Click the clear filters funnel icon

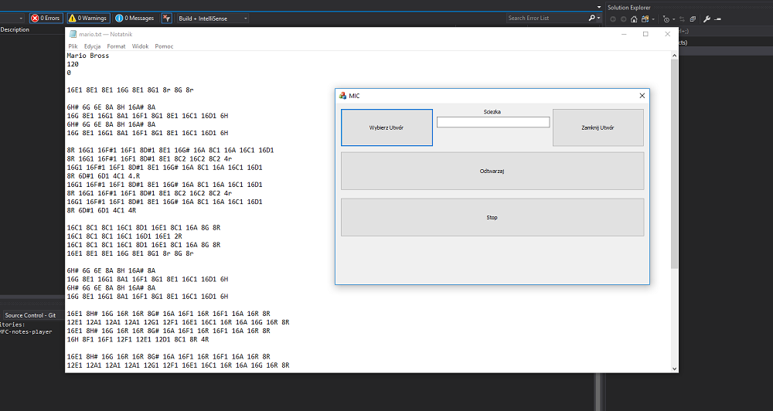[x=167, y=18]
